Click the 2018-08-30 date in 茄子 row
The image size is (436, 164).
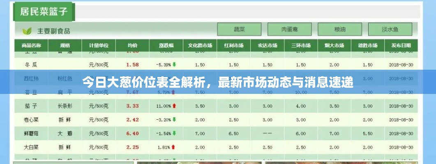click(x=401, y=106)
